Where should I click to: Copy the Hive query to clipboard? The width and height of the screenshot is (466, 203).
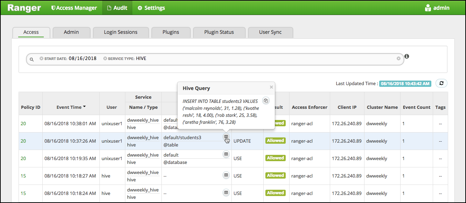(266, 101)
